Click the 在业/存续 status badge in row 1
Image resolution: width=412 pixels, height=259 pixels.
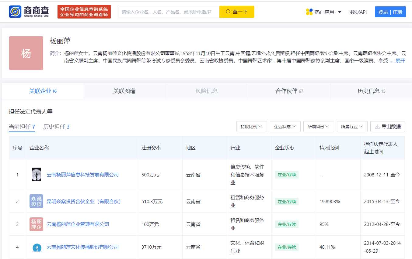tap(287, 175)
